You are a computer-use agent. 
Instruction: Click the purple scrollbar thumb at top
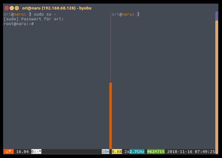pyautogui.click(x=216, y=16)
